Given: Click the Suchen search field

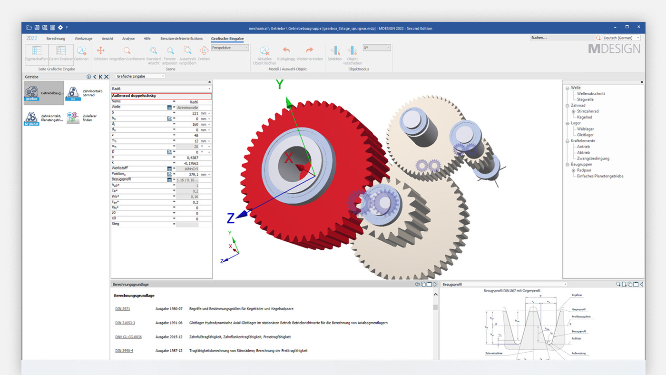Looking at the screenshot, I should [x=562, y=38].
